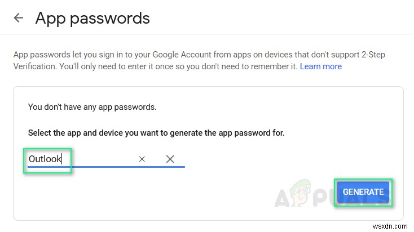The image size is (414, 232).
Task: Go back using the left arrow
Action: [19, 18]
